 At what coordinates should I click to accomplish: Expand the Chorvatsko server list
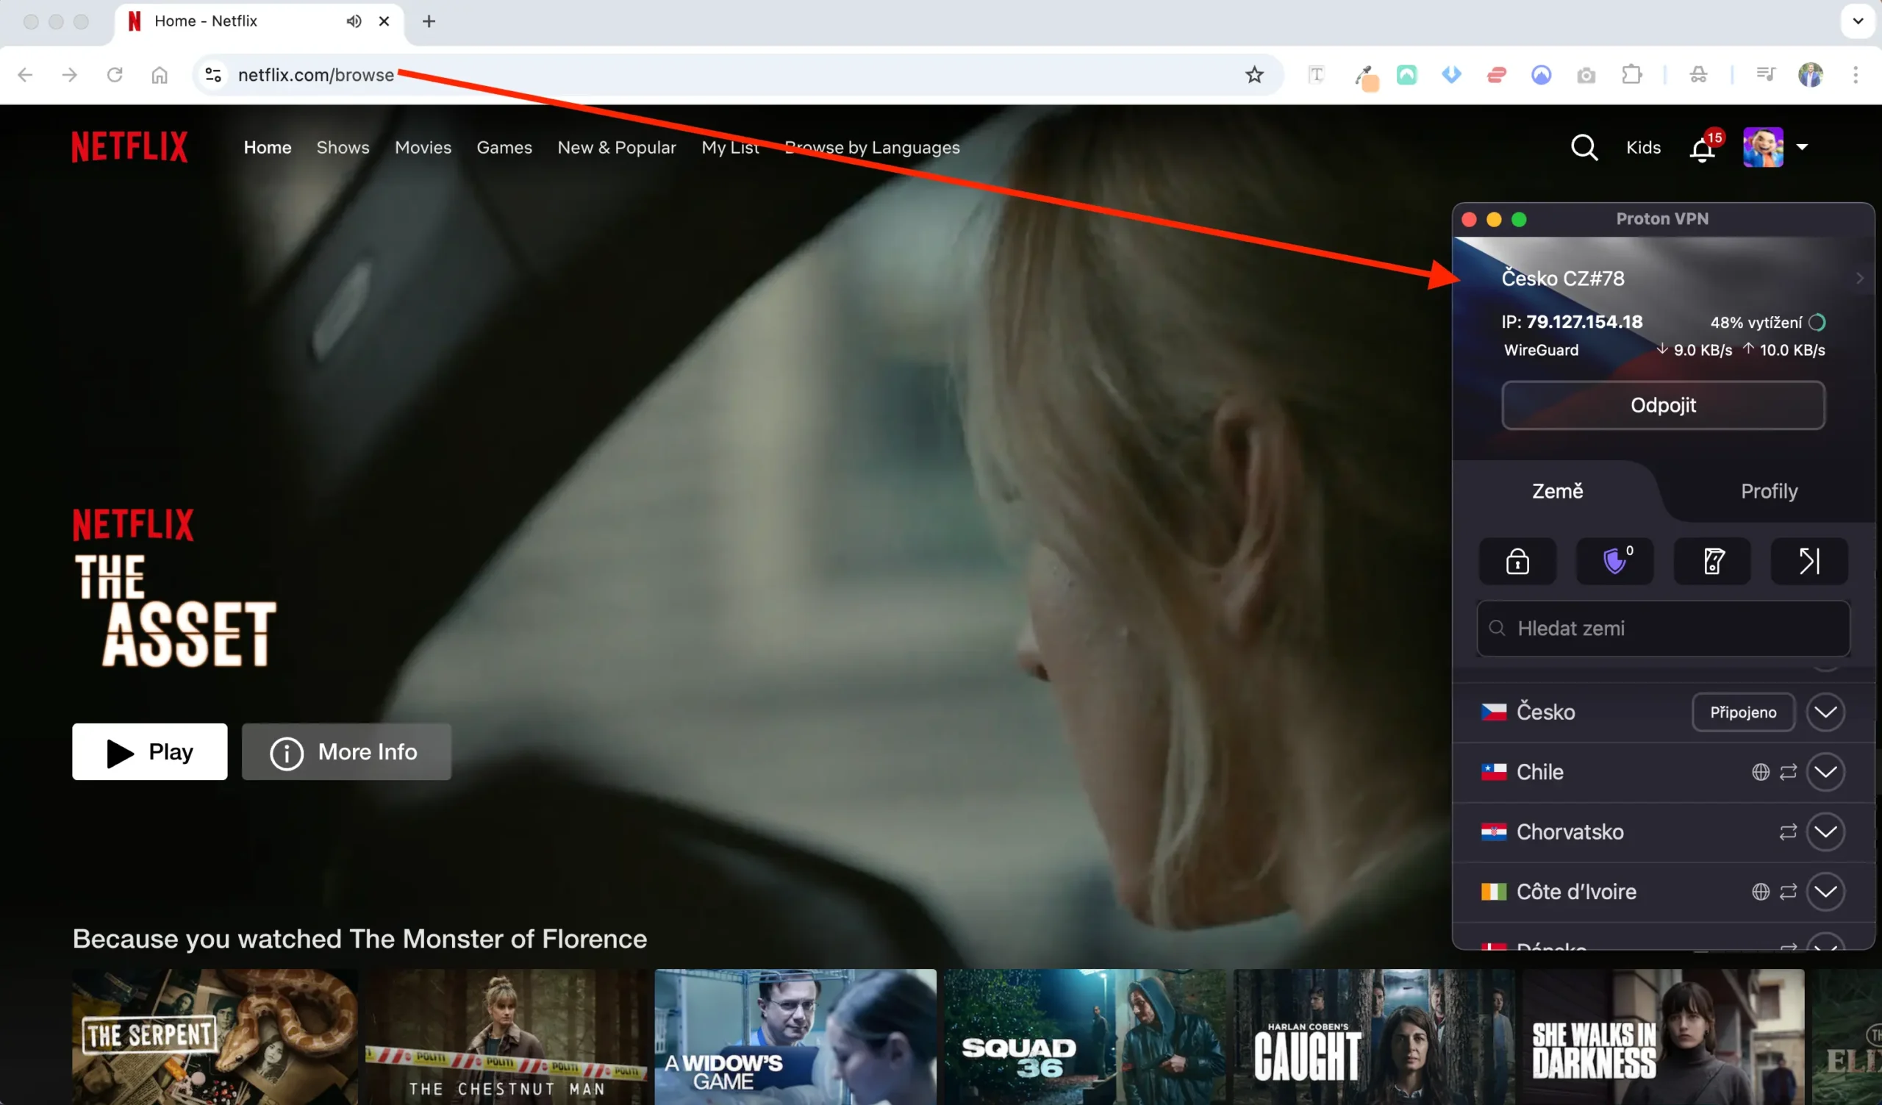1827,832
